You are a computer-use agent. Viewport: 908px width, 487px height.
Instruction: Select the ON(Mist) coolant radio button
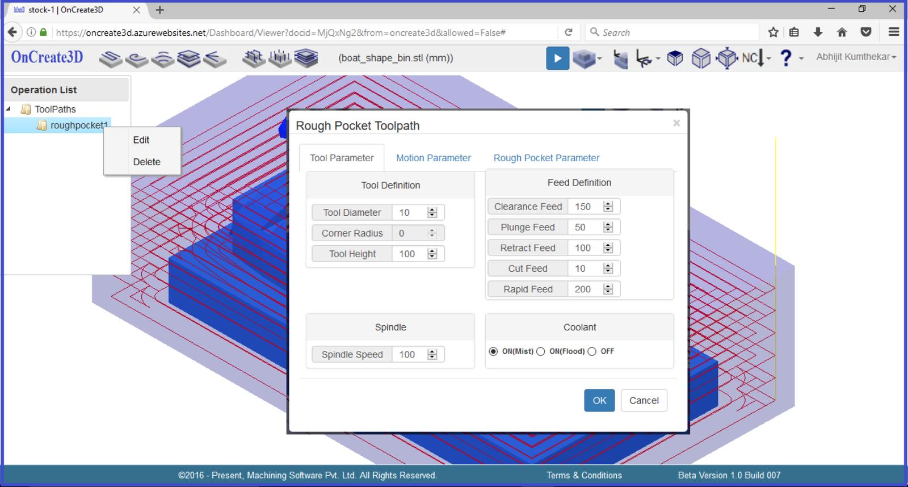pos(493,351)
